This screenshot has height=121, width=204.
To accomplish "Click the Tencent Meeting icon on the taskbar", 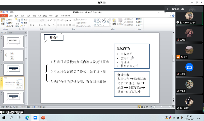I will click(x=35, y=118).
